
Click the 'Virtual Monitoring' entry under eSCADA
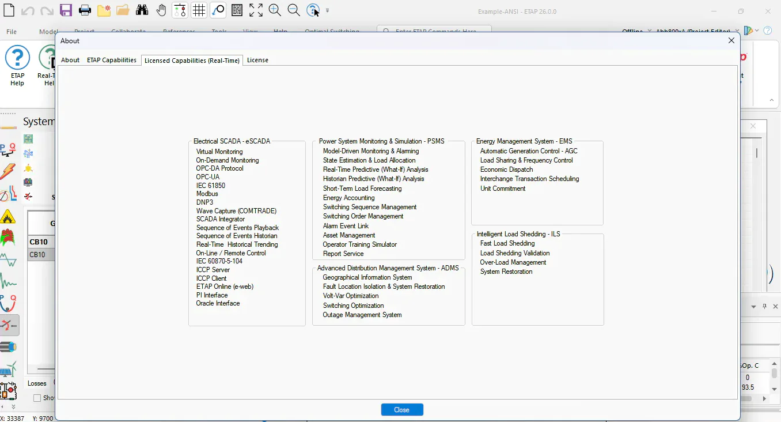point(219,152)
